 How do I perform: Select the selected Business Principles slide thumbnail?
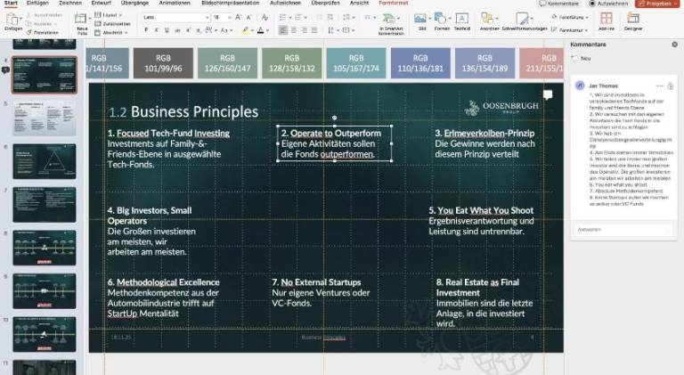pos(44,75)
